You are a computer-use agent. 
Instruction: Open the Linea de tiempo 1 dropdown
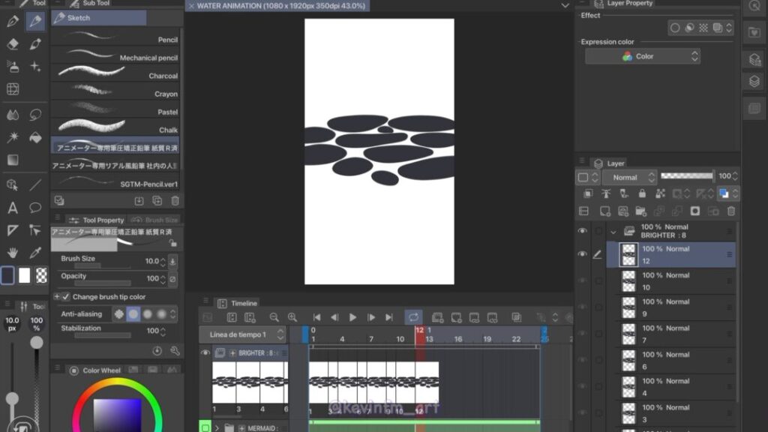[242, 334]
